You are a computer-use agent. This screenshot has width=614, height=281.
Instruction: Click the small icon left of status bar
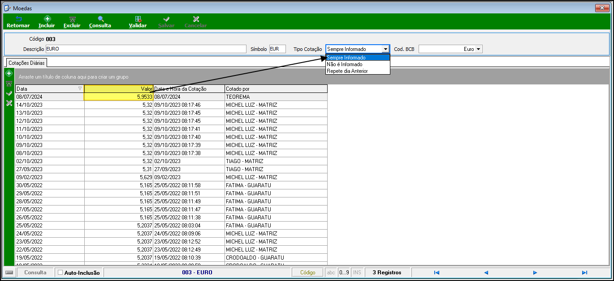tap(9, 273)
